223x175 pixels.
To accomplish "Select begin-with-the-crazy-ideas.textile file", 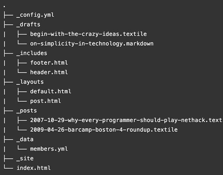I will [x=88, y=34].
